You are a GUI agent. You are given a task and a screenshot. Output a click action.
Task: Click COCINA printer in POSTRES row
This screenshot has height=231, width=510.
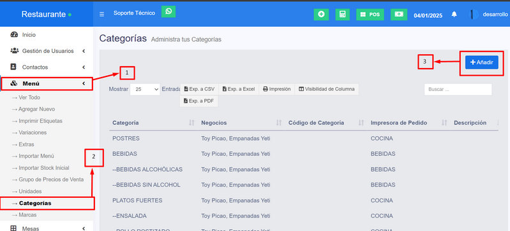(382, 139)
